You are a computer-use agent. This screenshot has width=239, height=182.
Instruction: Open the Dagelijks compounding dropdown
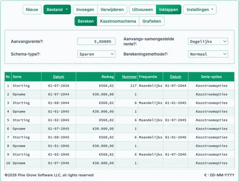(208, 42)
